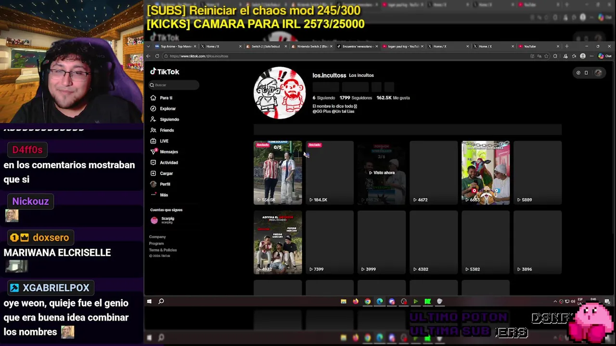Open pinned video with 184.5K views
This screenshot has height=346, width=616.
(330, 173)
